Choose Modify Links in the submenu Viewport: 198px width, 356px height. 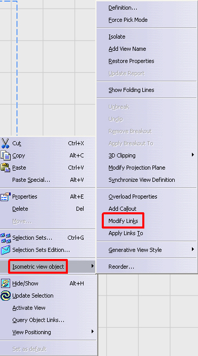point(123,221)
